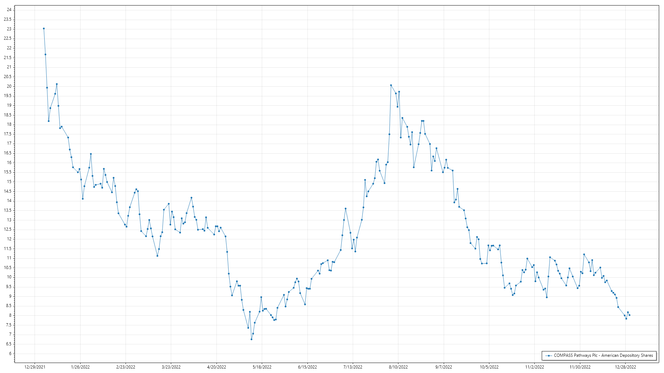Click the 6 label on y-axis
This screenshot has width=664, height=373.
pos(10,354)
